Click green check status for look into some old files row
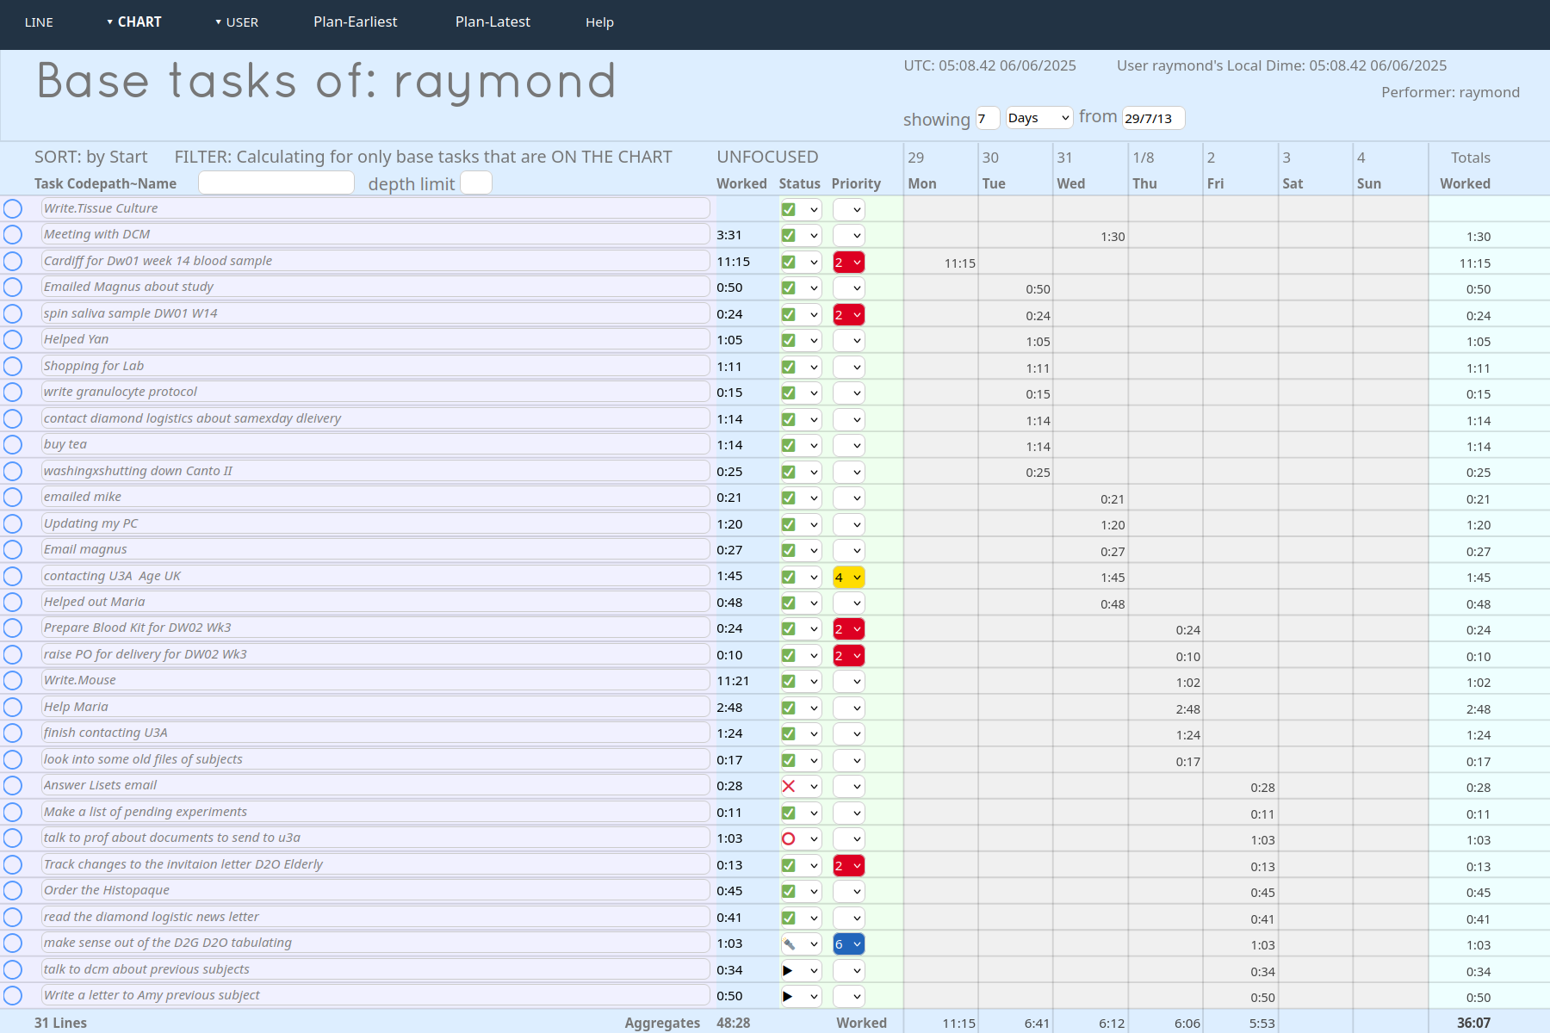1550x1033 pixels. (789, 760)
